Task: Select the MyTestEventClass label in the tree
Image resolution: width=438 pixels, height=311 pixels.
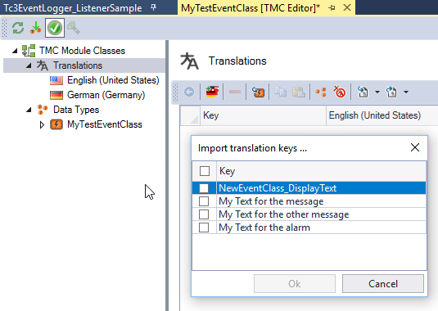Action: 105,124
